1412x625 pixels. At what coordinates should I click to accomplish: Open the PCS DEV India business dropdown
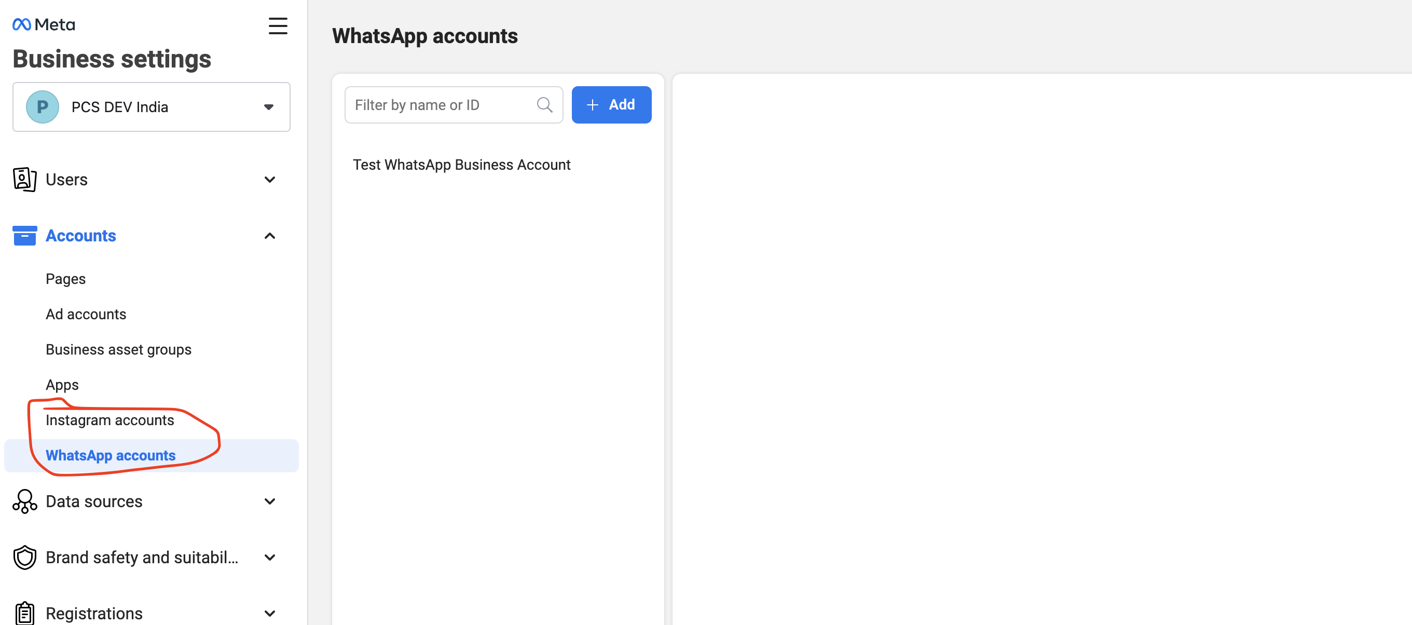pos(269,107)
